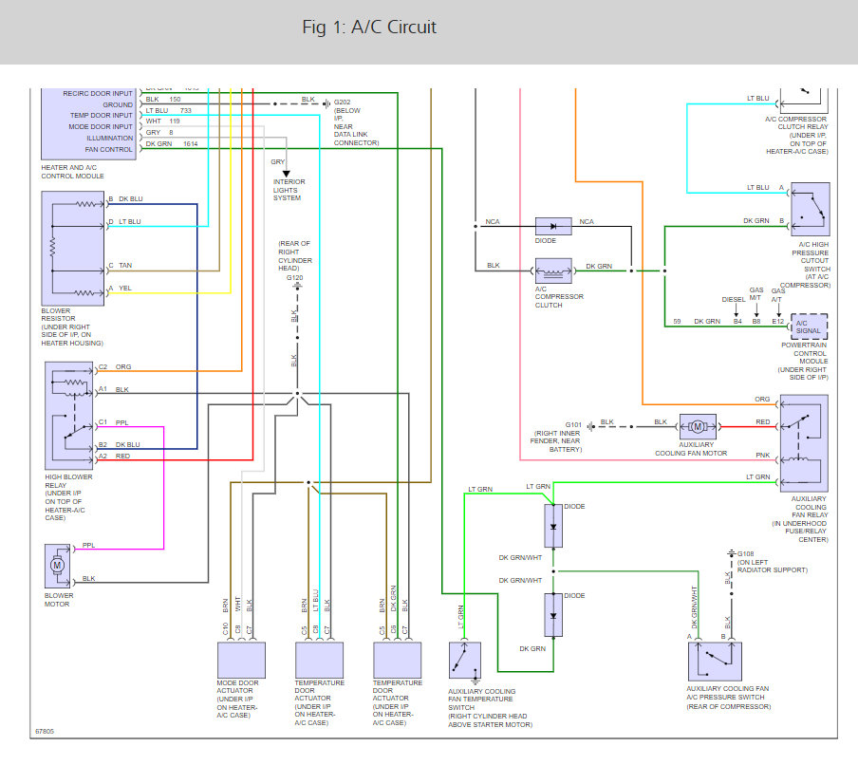The width and height of the screenshot is (858, 765).
Task: Click the "(REAR OF RIGHT CYLINDER HEAD)" note
Action: [x=295, y=256]
